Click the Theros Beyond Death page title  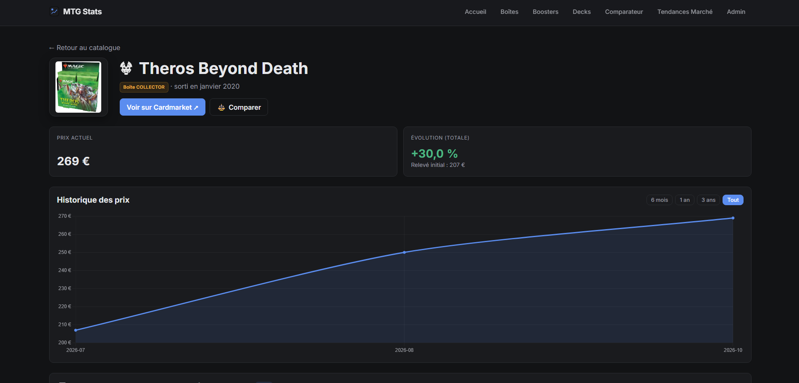point(223,69)
